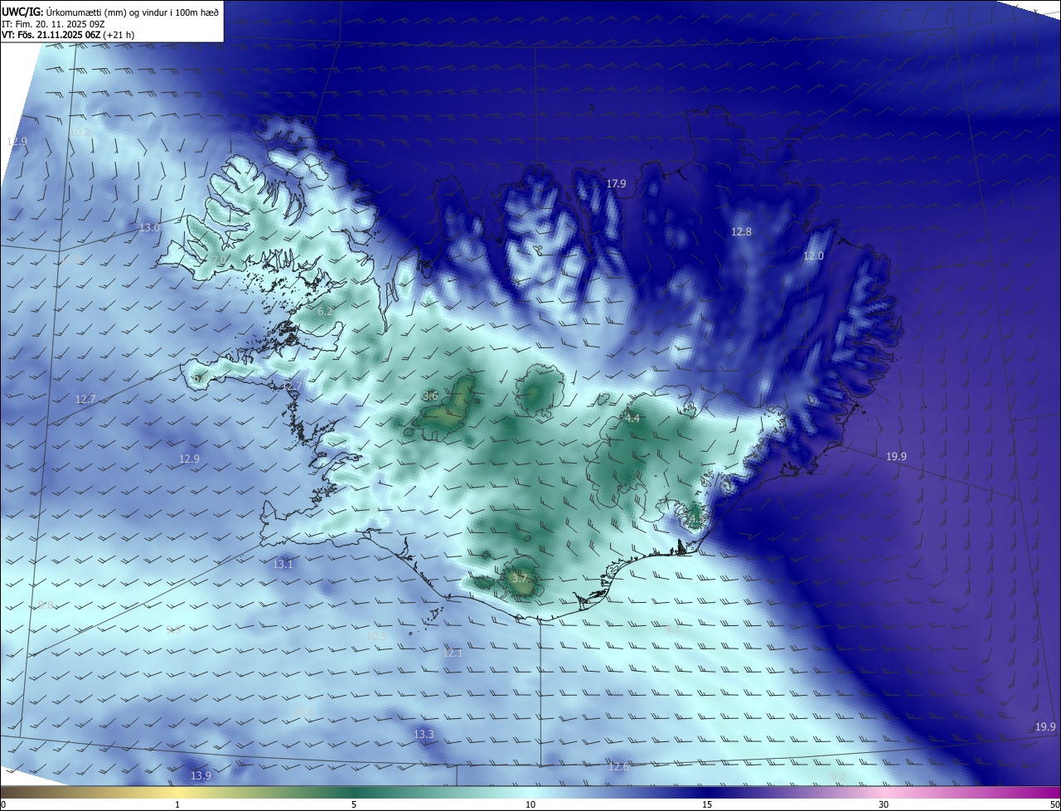Click the 3.7 value on the map

[x=520, y=578]
